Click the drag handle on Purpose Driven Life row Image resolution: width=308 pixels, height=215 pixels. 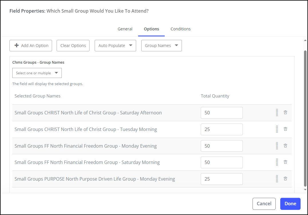tap(277, 178)
